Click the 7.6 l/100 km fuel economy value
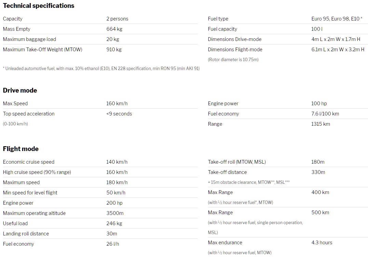This screenshot has width=368, height=259. pyautogui.click(x=325, y=114)
